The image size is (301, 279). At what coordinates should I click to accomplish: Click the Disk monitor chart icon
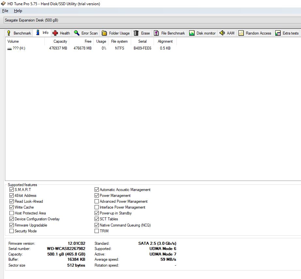coord(191,33)
